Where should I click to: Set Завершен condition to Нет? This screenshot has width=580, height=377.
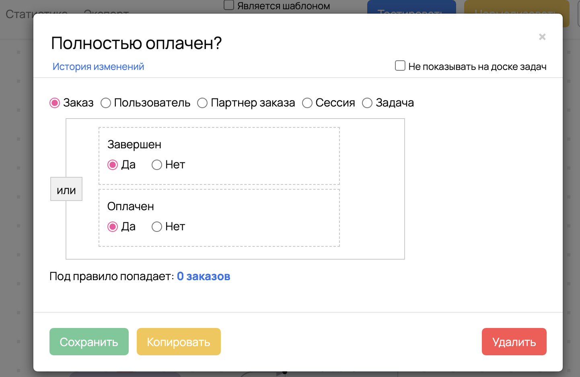click(x=157, y=165)
